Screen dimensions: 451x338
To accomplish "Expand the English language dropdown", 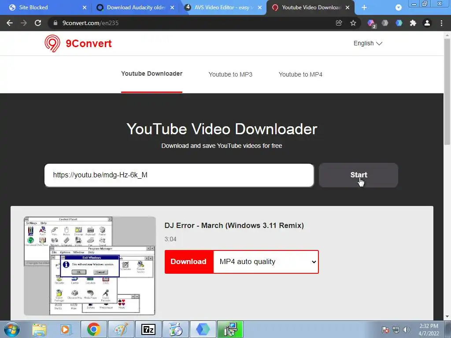I will pyautogui.click(x=368, y=44).
